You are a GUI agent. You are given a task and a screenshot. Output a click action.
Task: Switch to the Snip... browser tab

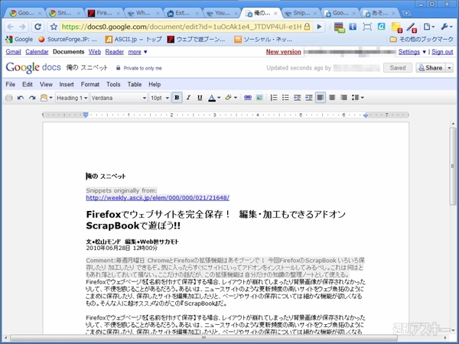[x=301, y=13]
